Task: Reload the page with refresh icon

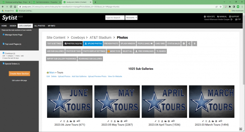Action: pos(11,7)
